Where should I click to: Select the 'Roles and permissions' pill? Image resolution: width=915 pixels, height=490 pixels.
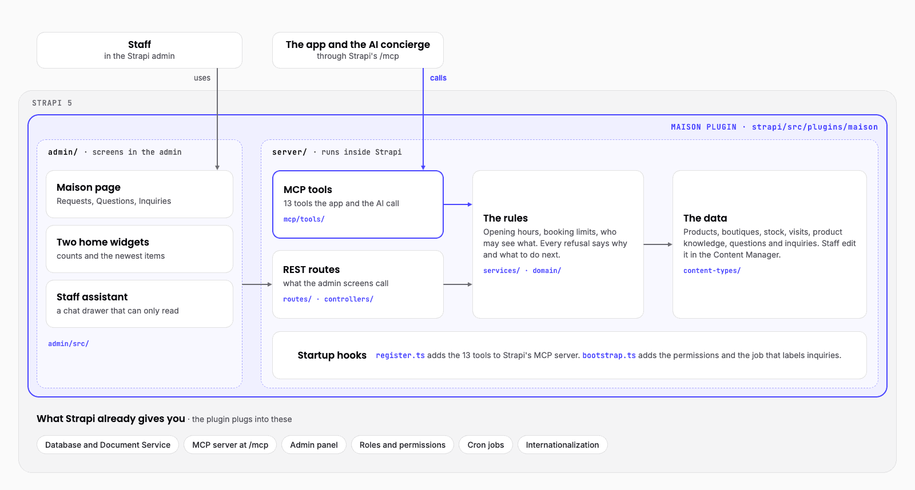[403, 445]
